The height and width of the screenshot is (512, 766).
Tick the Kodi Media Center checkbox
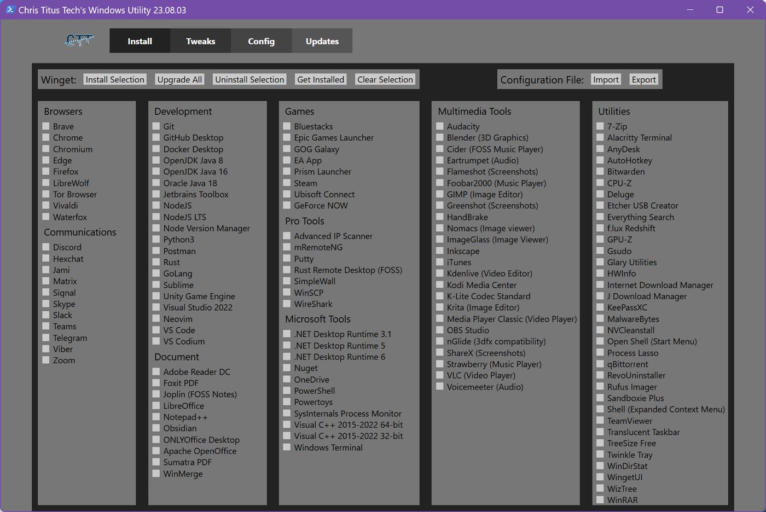(440, 284)
